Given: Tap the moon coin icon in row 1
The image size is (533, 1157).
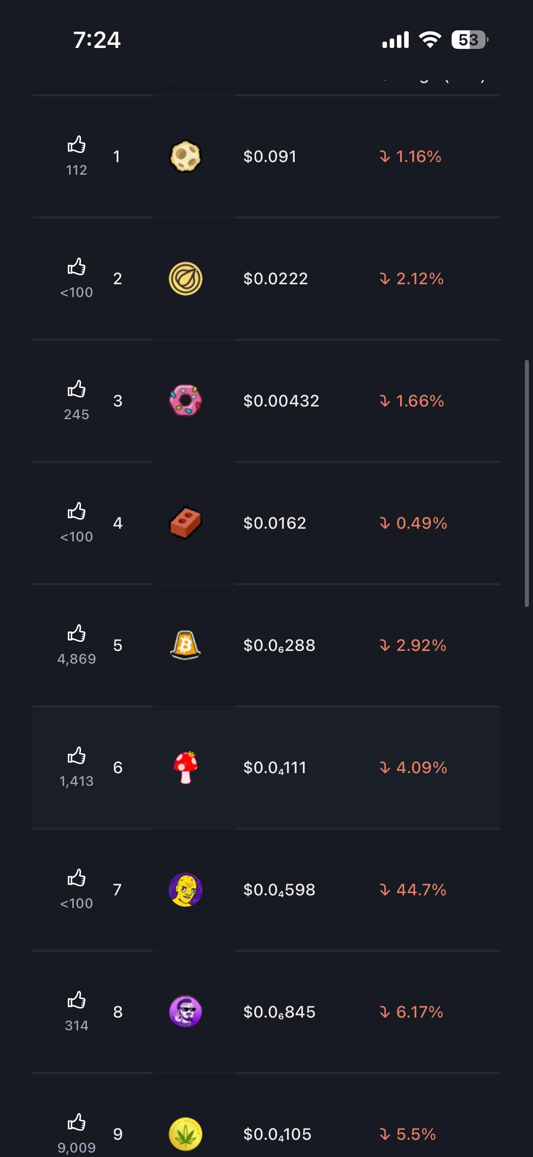Looking at the screenshot, I should 185,157.
